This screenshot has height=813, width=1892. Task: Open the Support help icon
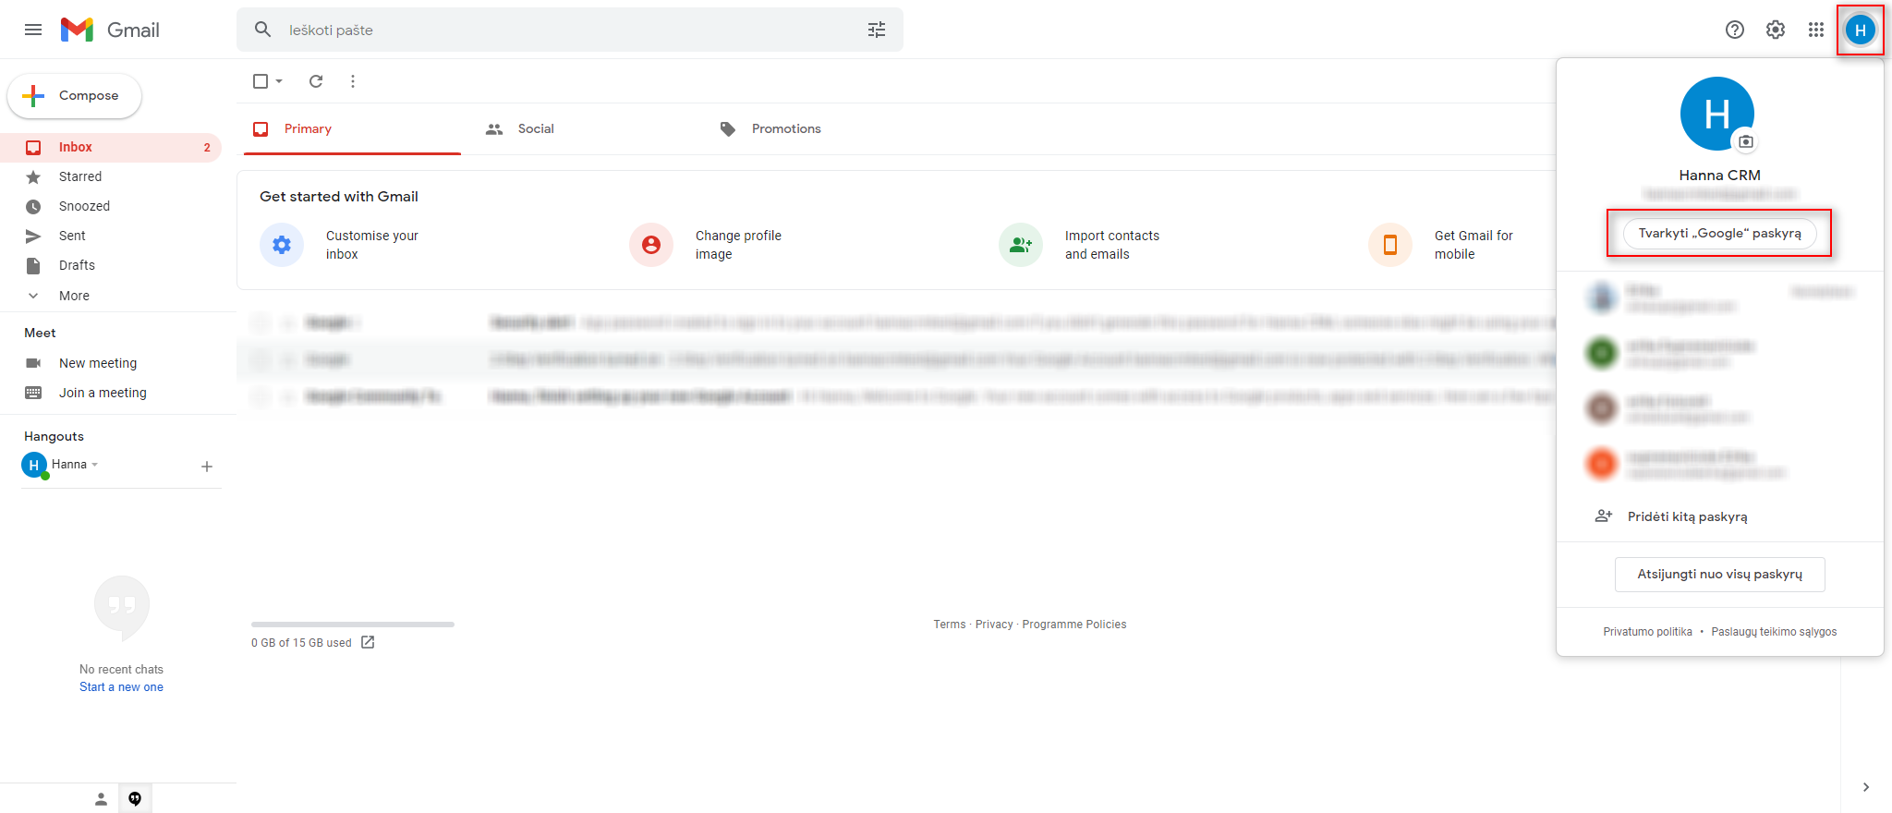pos(1735,30)
